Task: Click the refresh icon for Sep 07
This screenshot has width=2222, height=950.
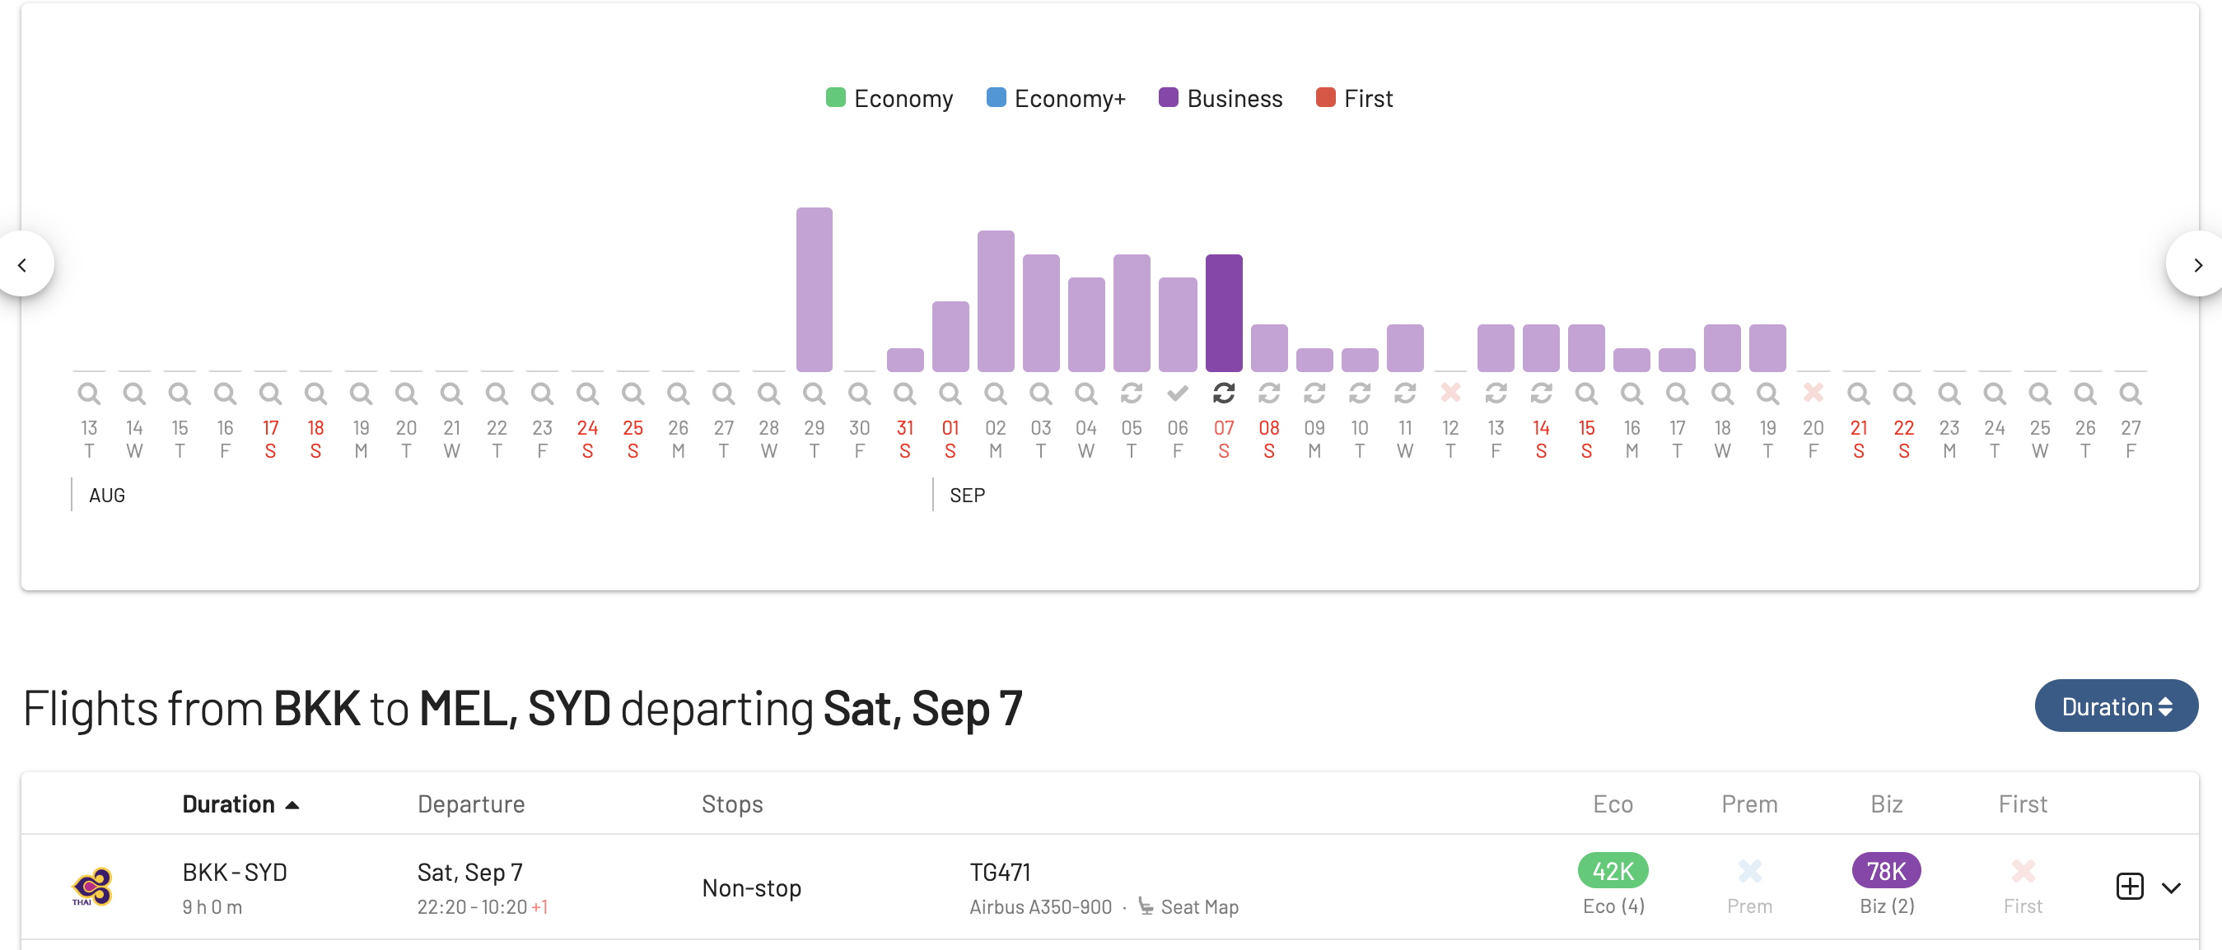Action: coord(1223,394)
